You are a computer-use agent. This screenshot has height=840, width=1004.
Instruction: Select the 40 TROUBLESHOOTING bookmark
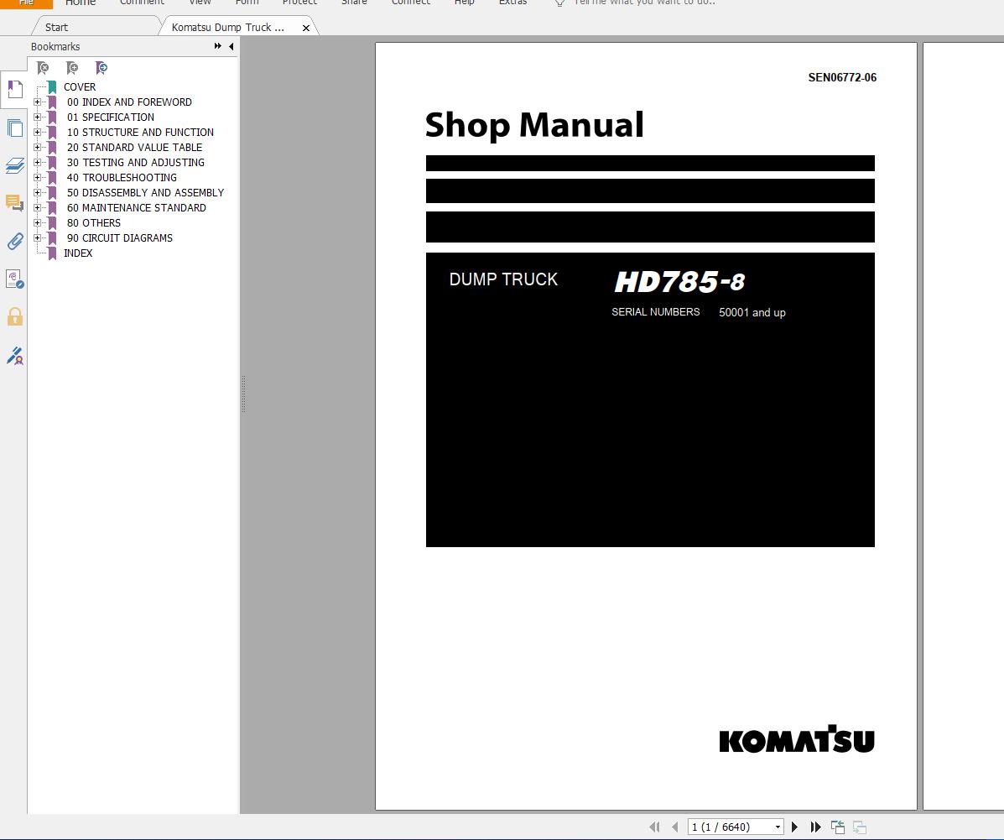coord(122,178)
